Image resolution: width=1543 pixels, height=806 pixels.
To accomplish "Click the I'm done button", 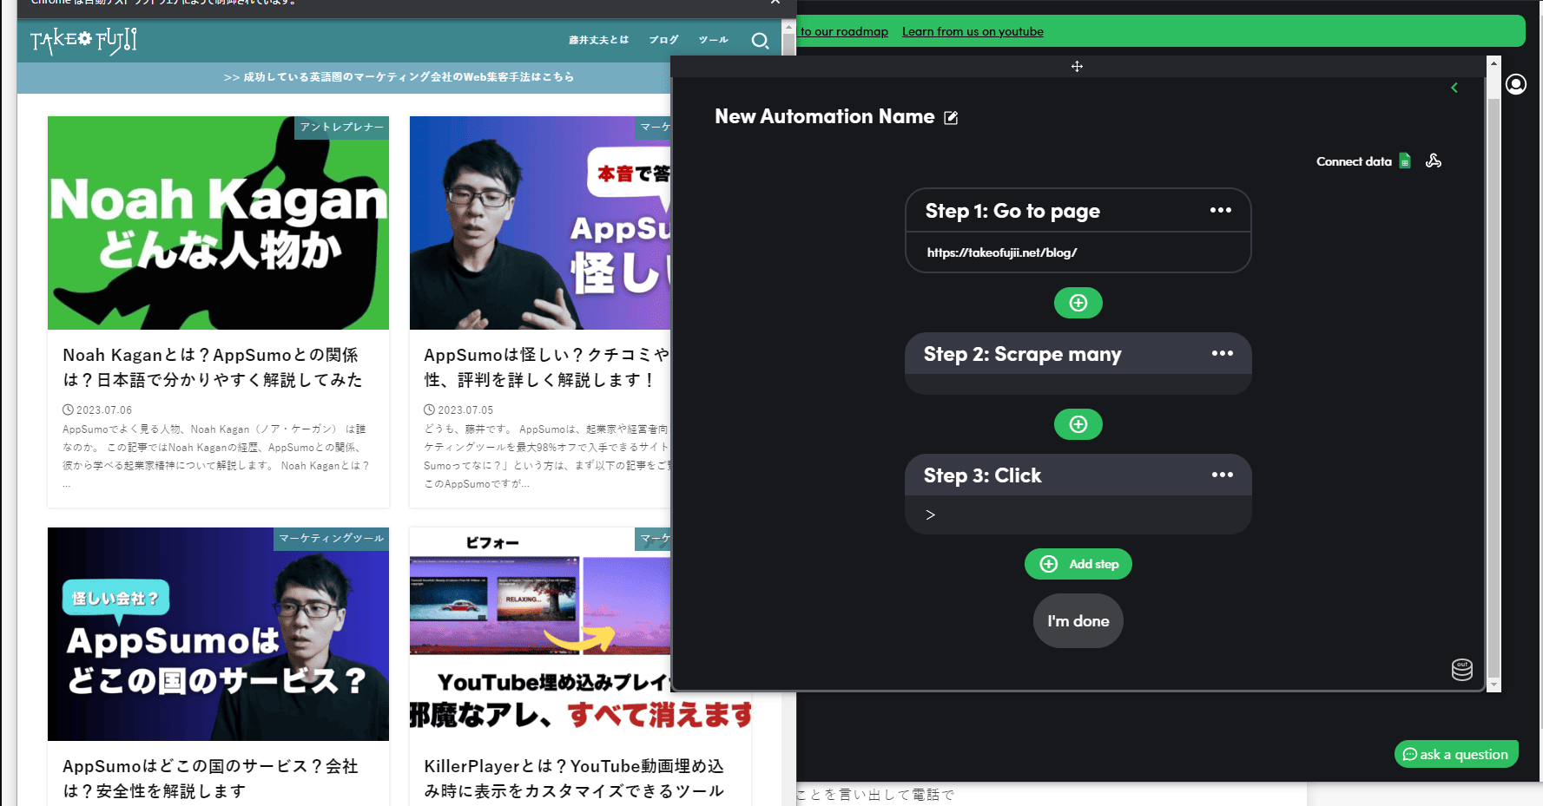I will point(1078,620).
